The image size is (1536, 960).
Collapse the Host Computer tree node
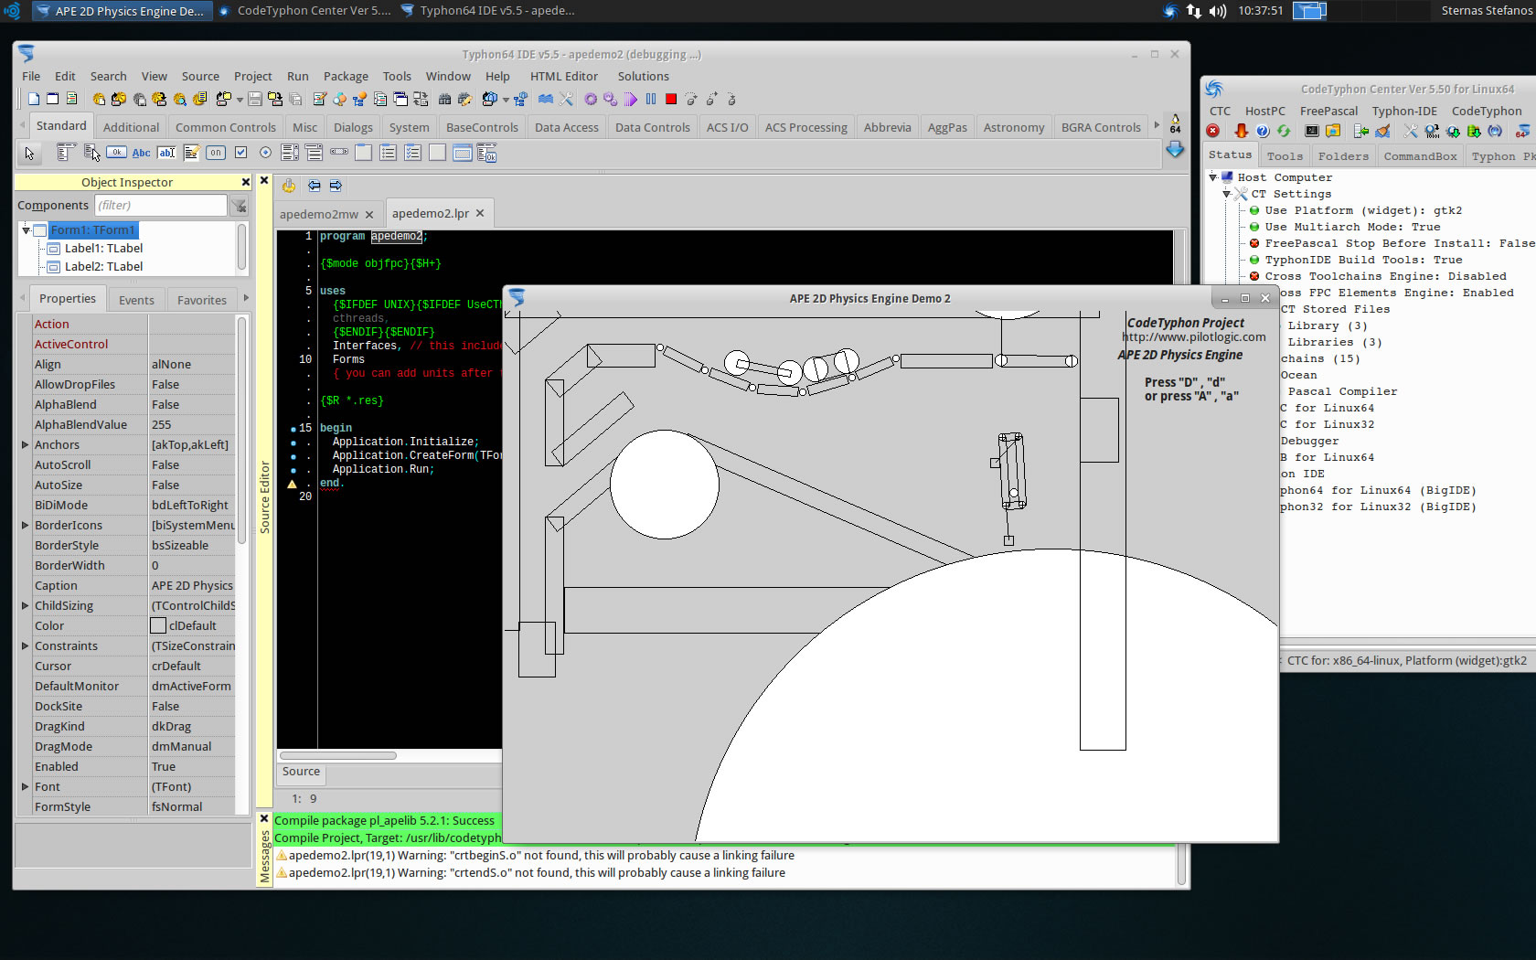1213,177
